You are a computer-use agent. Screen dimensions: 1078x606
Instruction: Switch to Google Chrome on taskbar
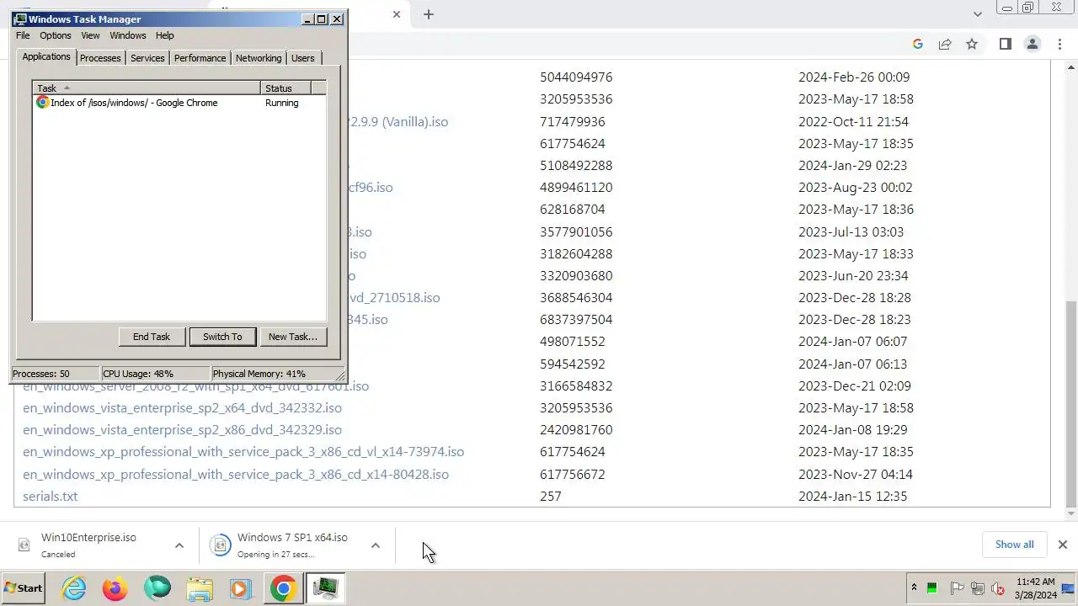pyautogui.click(x=283, y=588)
